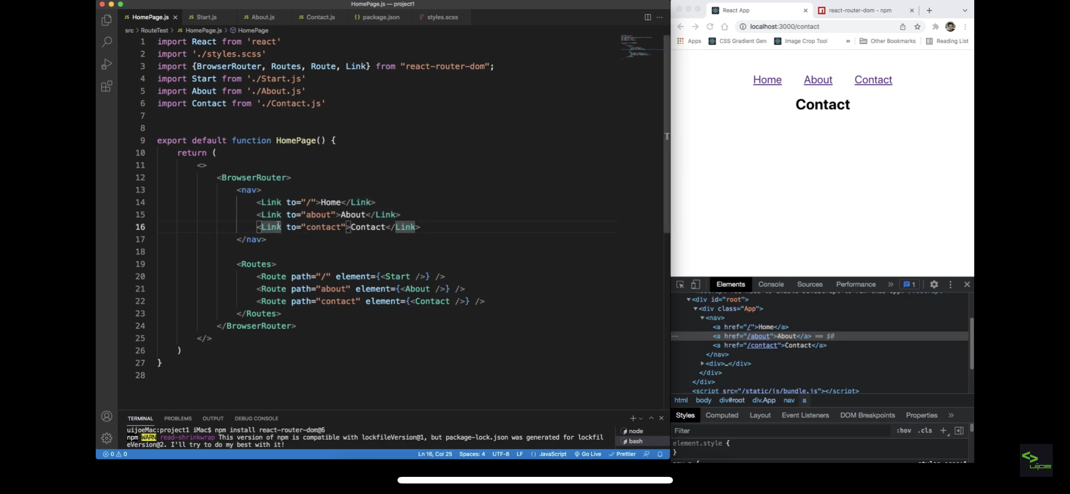This screenshot has height=494, width=1070.
Task: Open the About.js editor tab
Action: [x=262, y=17]
